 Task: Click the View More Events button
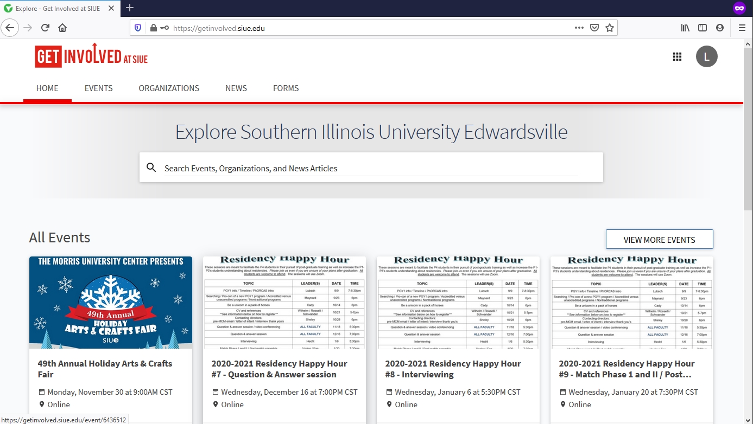coord(659,240)
